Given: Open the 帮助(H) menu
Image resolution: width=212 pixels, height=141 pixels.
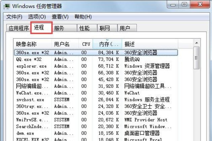Looking at the screenshot, I should click(83, 17).
